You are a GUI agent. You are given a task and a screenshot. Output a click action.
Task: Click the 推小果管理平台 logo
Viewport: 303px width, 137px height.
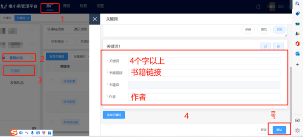(x=19, y=6)
